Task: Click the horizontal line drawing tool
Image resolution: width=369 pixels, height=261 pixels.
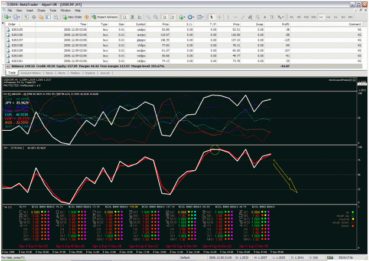Action: pyautogui.click(x=236, y=17)
